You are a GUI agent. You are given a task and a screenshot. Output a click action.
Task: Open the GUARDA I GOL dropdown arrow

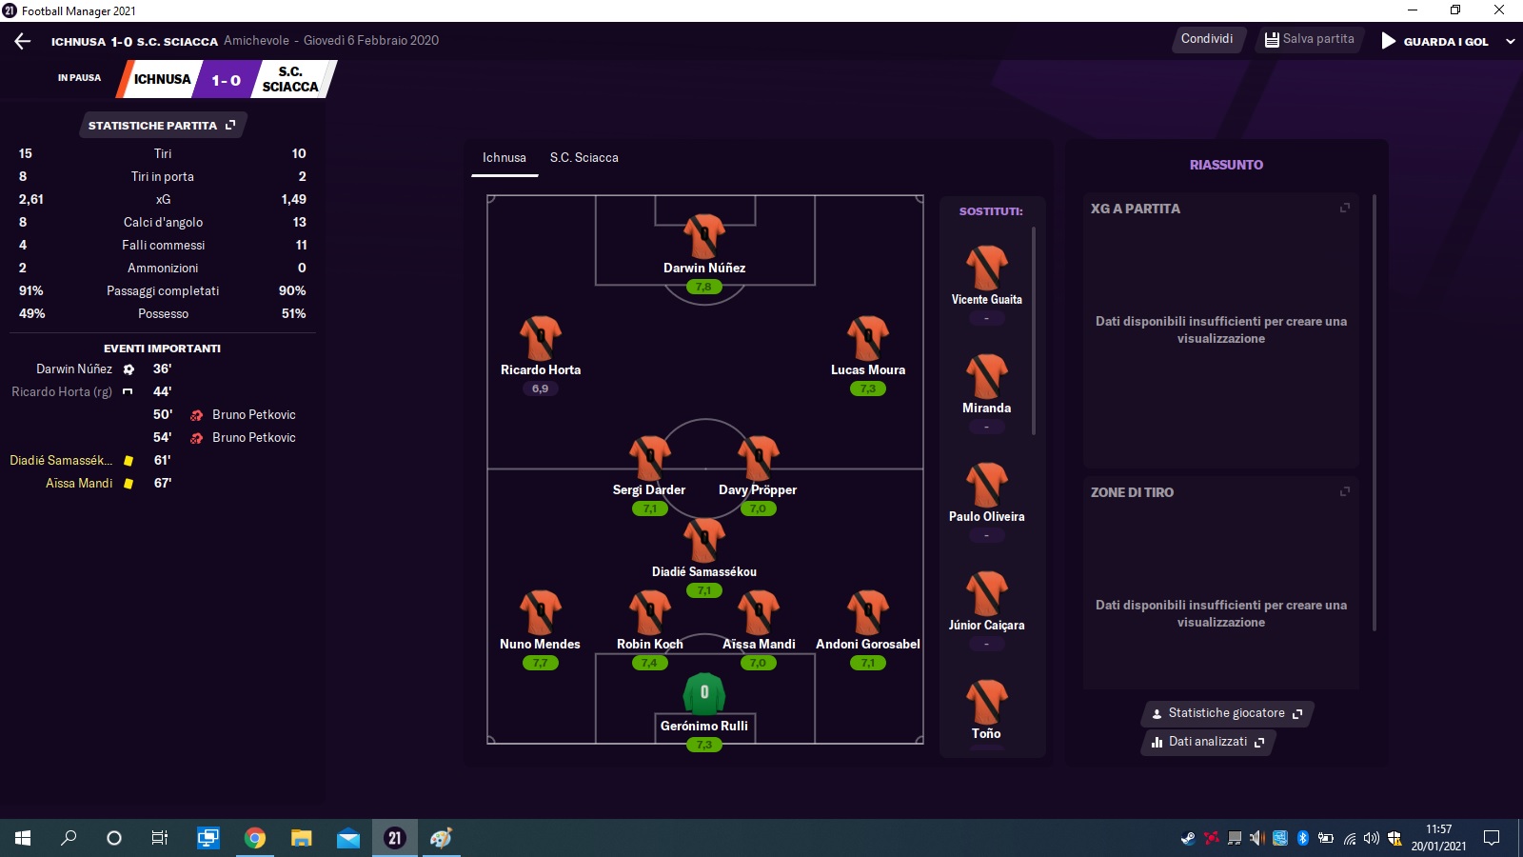pos(1510,42)
